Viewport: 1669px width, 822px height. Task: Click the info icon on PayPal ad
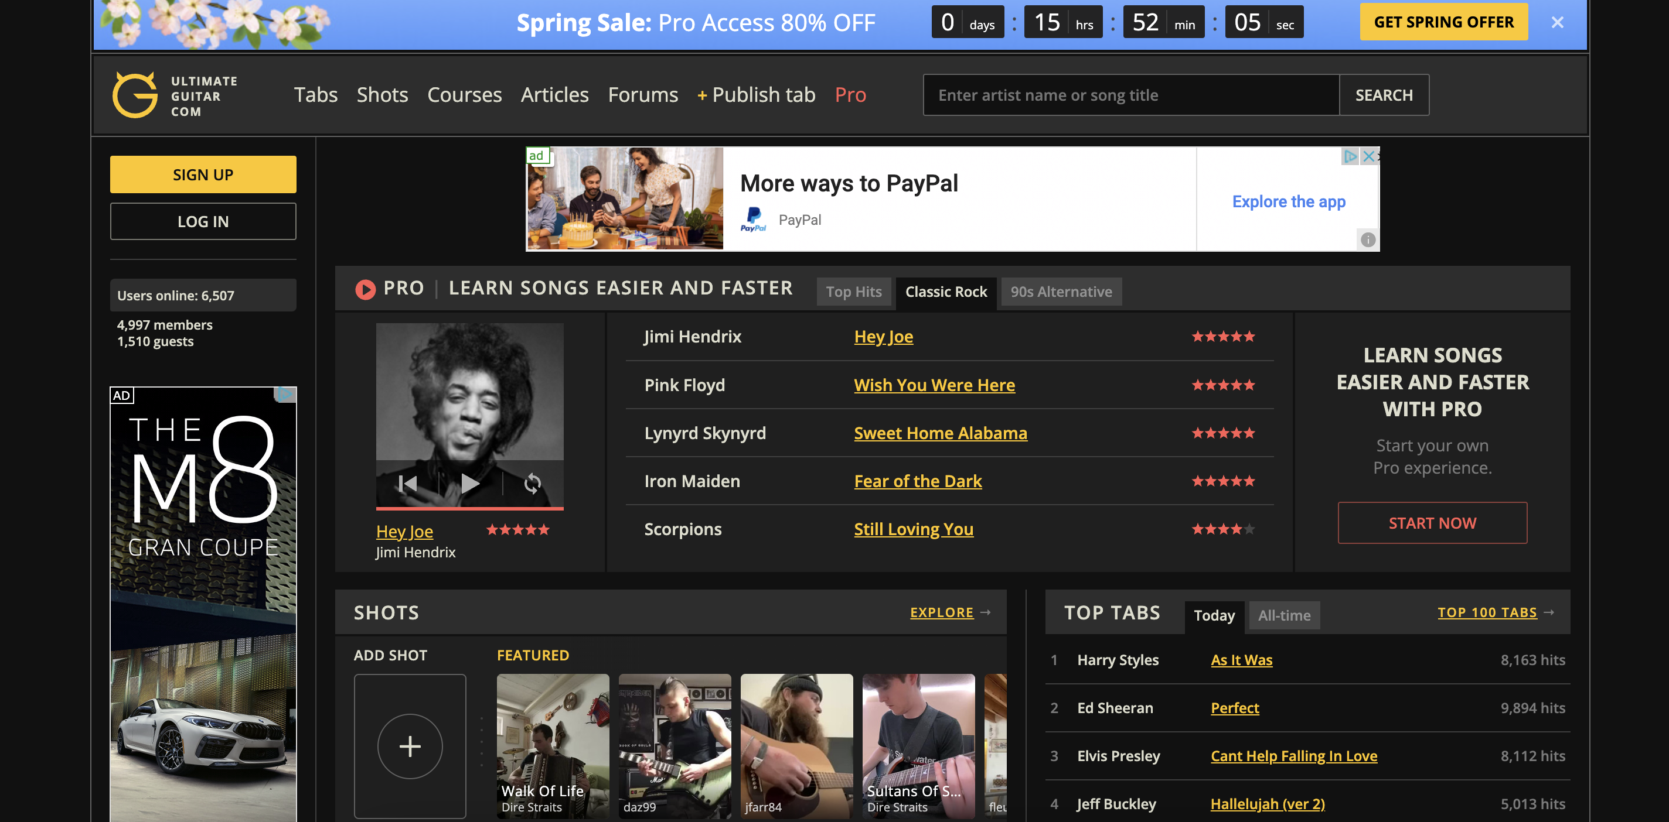[1368, 240]
